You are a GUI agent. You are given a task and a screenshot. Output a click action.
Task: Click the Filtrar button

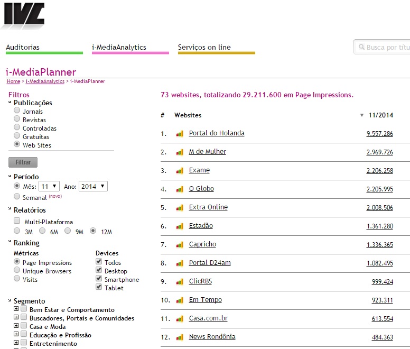(23, 162)
